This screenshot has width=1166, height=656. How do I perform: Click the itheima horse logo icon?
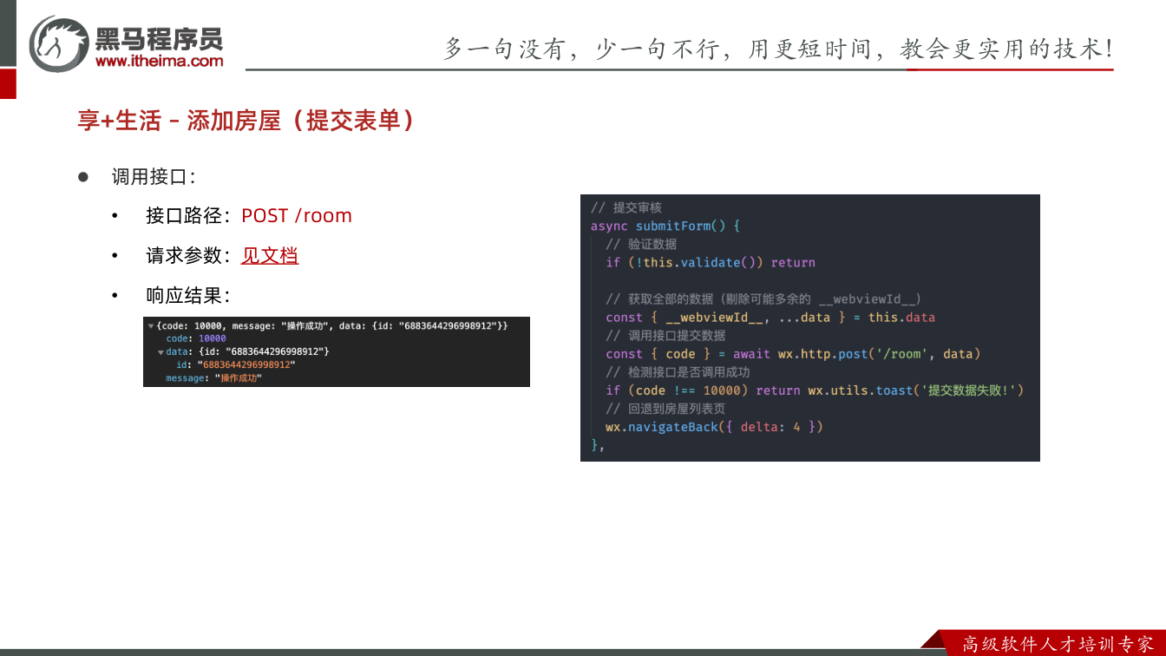59,43
